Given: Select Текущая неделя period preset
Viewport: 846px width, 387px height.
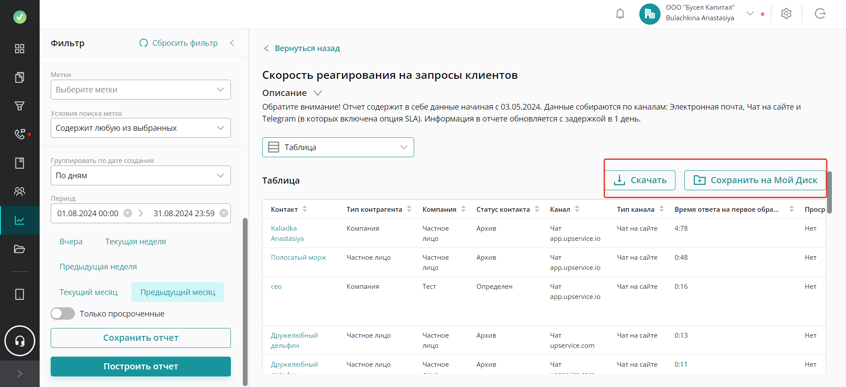Looking at the screenshot, I should tap(136, 242).
